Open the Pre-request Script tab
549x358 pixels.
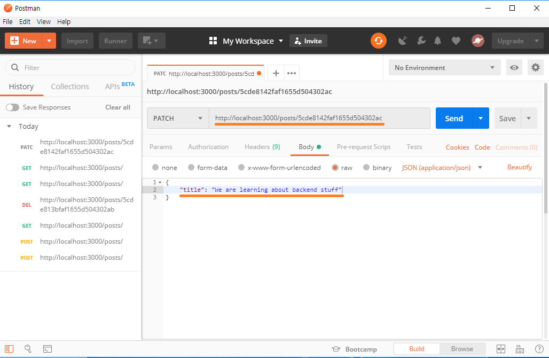point(364,147)
